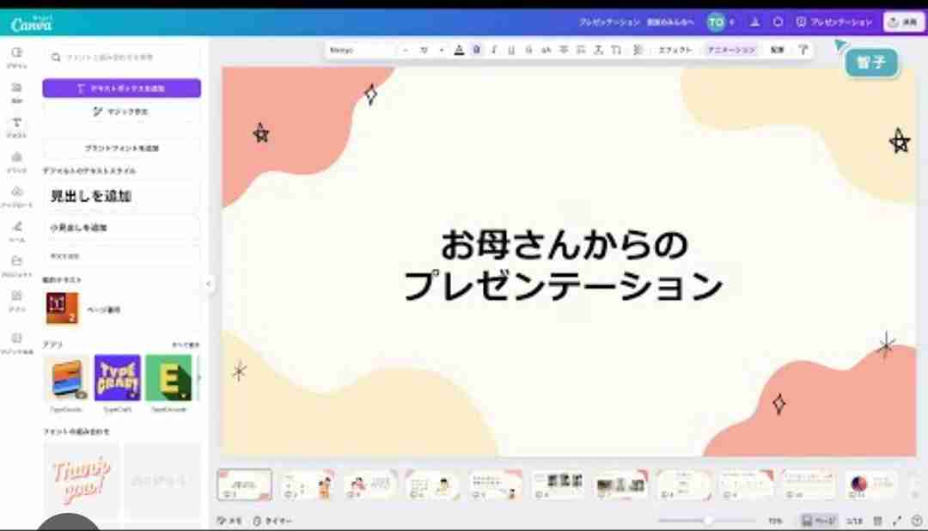Open the Apps tab in sidebar
Image resolution: width=928 pixels, height=531 pixels.
(16, 301)
